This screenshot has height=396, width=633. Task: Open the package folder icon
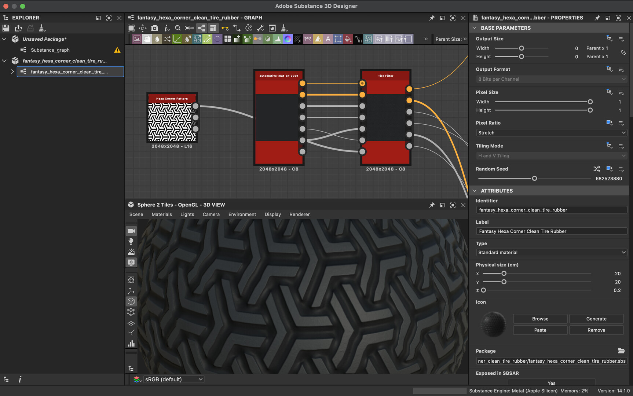(x=621, y=351)
